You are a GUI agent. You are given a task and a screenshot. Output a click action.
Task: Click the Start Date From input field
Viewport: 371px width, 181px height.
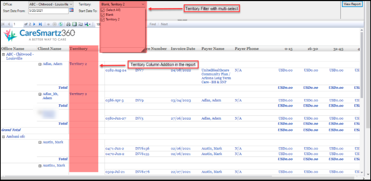[x=48, y=11]
